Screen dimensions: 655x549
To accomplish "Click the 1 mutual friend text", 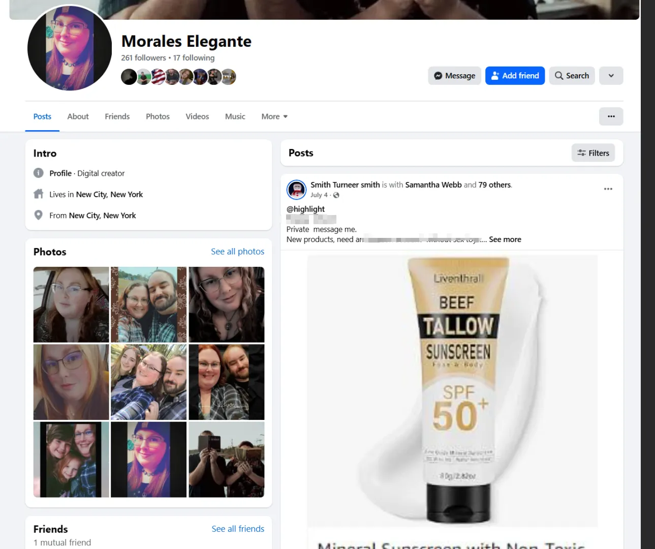I will point(62,543).
